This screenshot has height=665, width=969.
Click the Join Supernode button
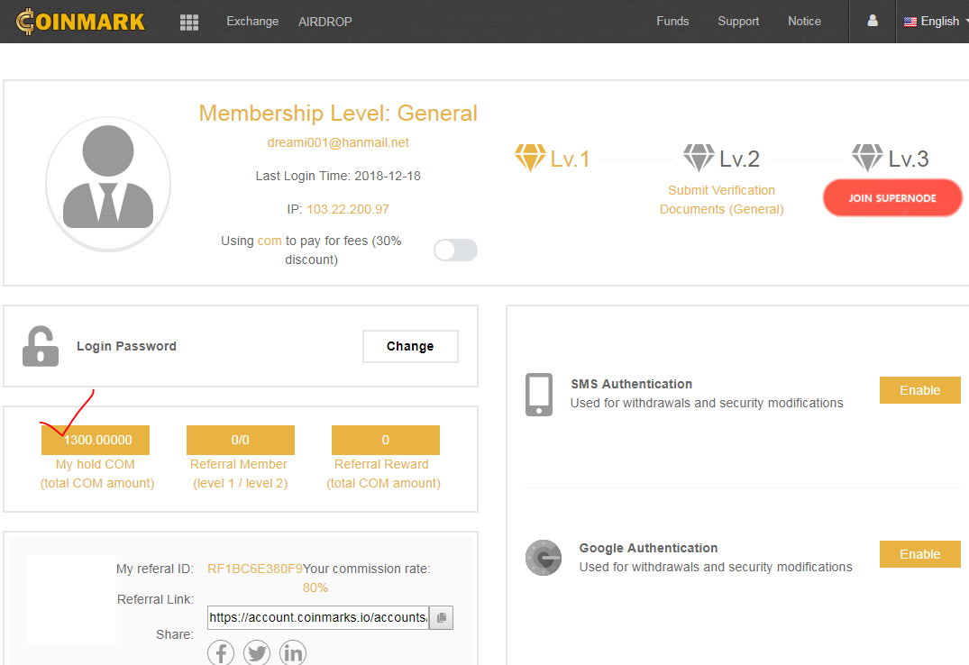[x=892, y=198]
